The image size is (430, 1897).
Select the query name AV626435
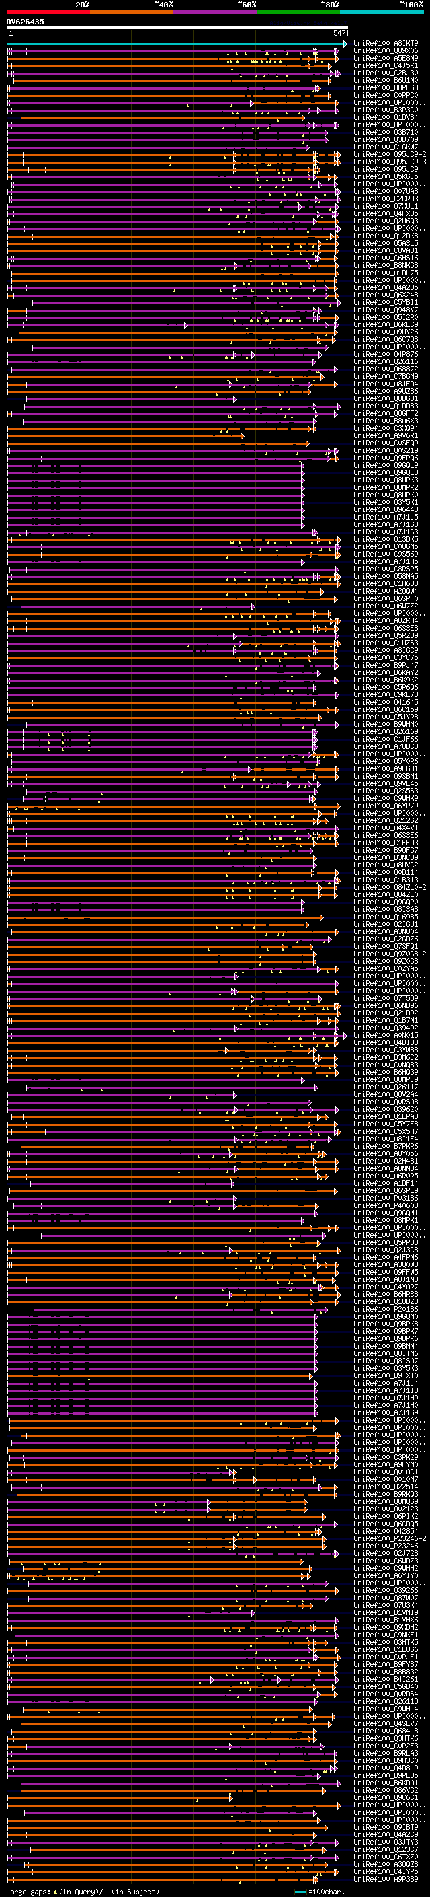point(25,22)
